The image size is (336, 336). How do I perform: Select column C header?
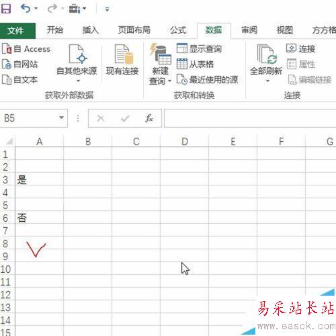[136, 141]
